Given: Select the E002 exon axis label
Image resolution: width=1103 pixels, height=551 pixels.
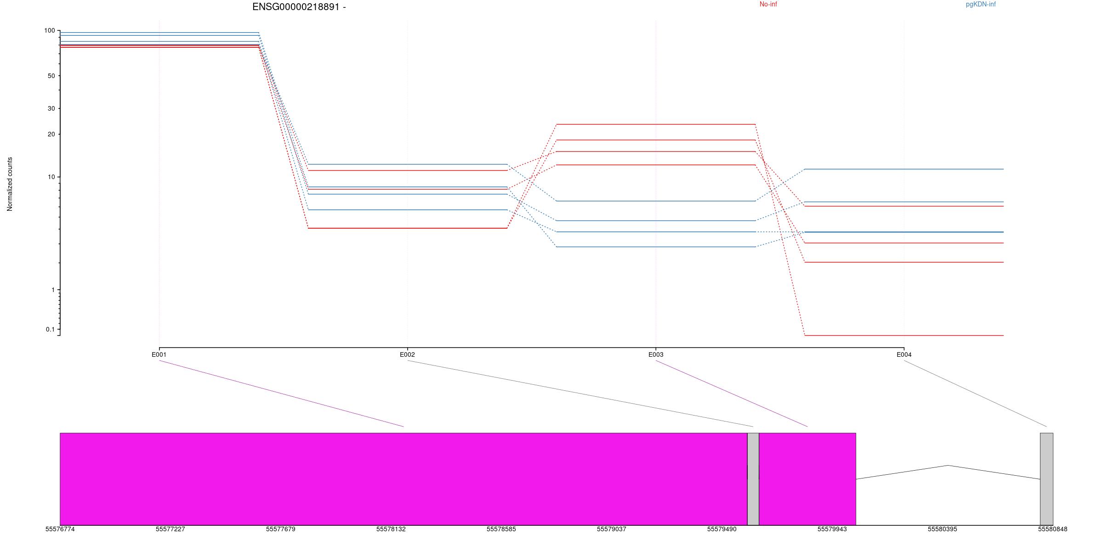Looking at the screenshot, I should pyautogui.click(x=407, y=354).
